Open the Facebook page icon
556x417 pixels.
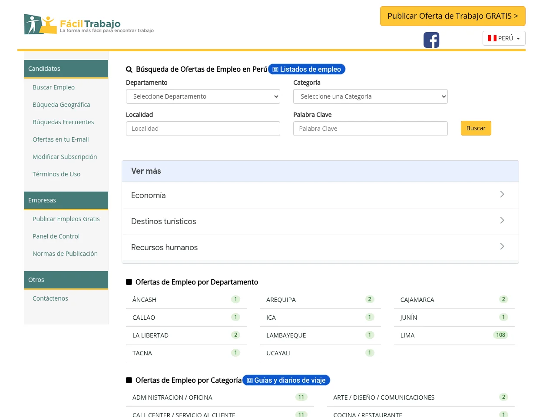431,40
